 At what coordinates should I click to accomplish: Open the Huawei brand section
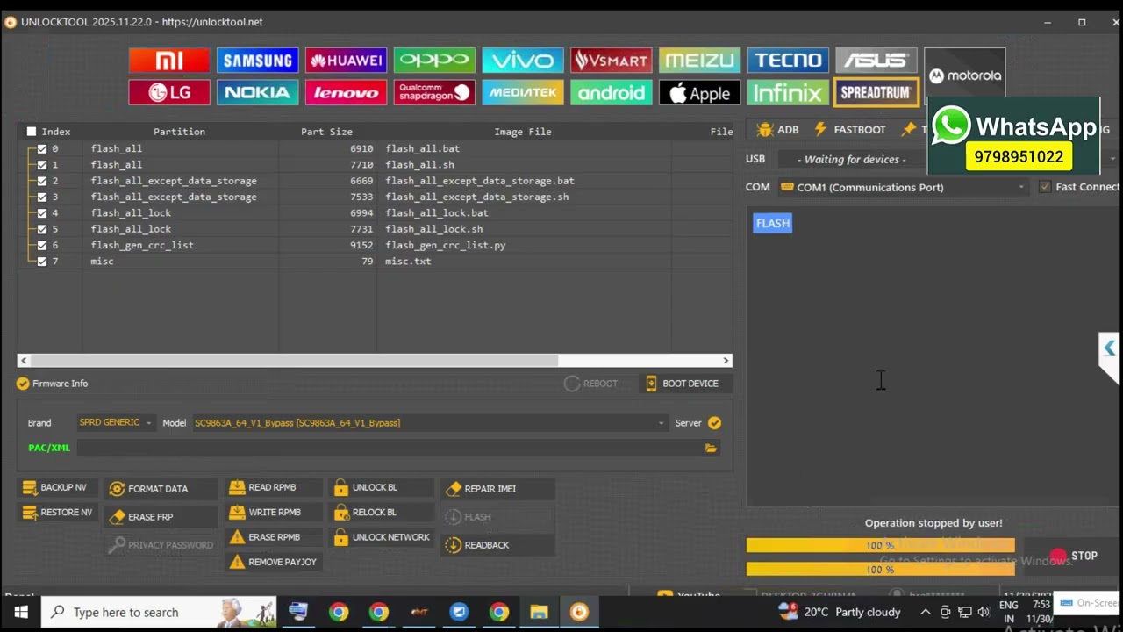coord(347,60)
